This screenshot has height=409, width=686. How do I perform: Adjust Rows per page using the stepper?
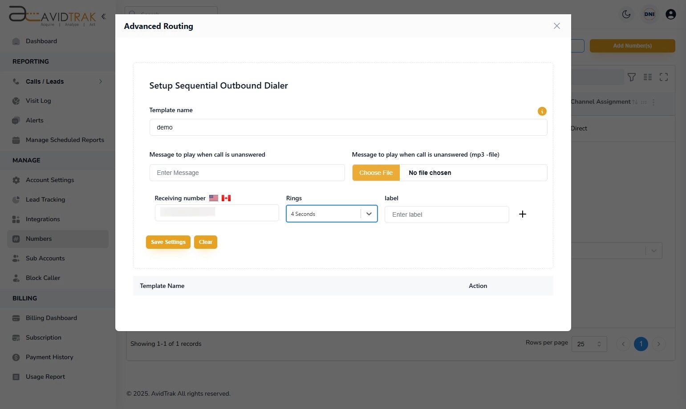(x=600, y=344)
